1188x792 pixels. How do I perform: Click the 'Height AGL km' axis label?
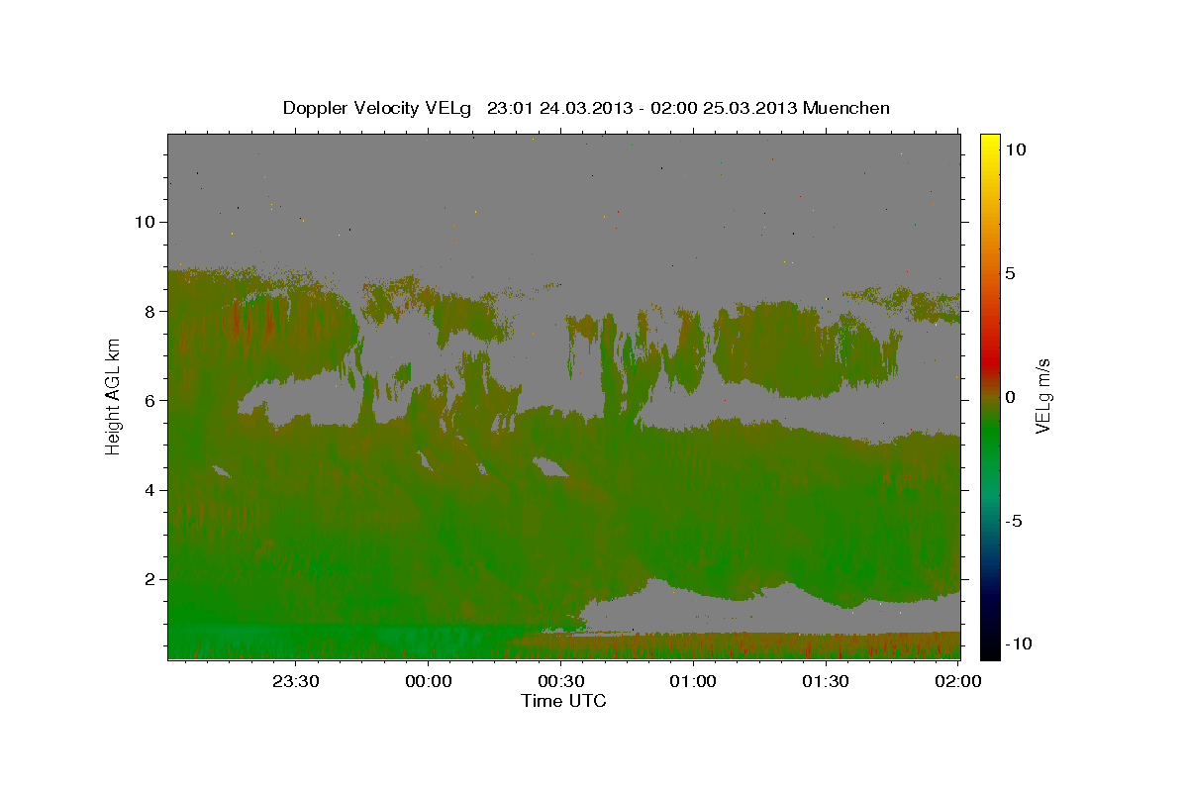pyautogui.click(x=113, y=397)
